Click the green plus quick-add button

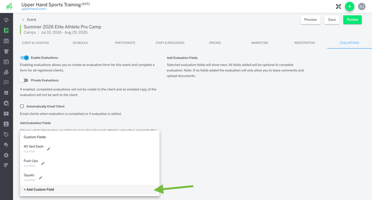[x=349, y=7]
